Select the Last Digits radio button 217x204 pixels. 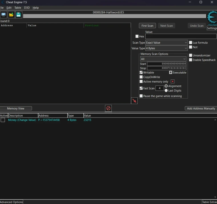tap(166, 91)
